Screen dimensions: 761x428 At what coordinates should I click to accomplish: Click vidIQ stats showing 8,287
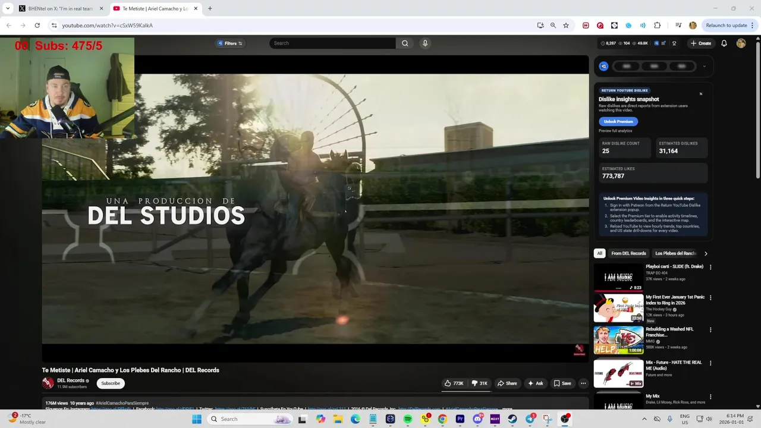point(609,43)
